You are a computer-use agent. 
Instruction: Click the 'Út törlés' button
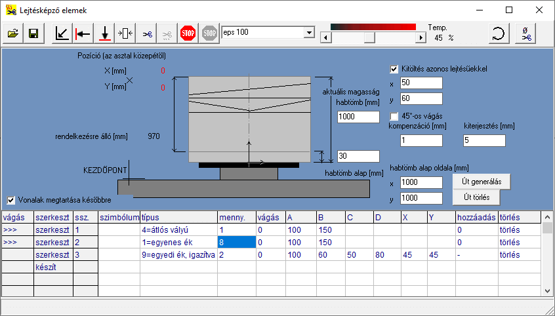(476, 197)
